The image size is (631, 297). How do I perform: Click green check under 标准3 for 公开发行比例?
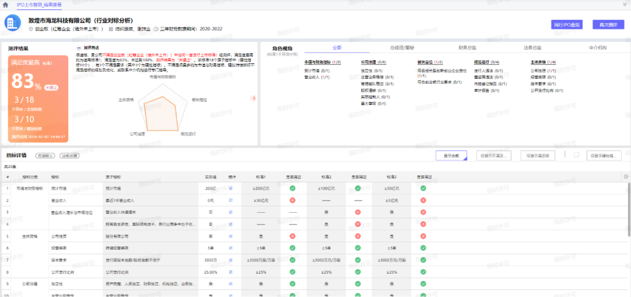coord(423,272)
